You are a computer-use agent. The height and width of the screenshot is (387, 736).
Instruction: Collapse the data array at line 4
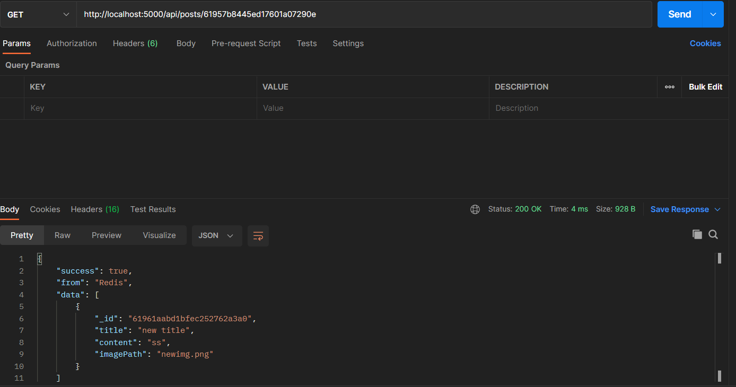(97, 295)
